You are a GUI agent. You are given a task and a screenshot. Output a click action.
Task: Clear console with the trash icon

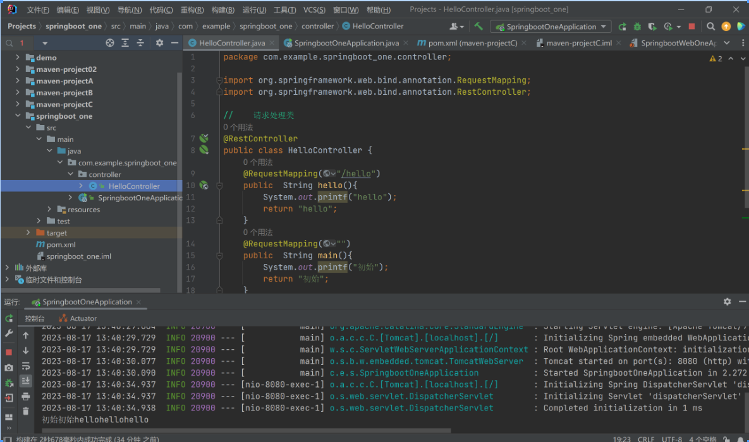[26, 411]
